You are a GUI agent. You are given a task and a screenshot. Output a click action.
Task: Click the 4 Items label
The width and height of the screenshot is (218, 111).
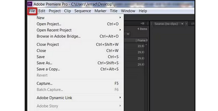click(x=142, y=29)
